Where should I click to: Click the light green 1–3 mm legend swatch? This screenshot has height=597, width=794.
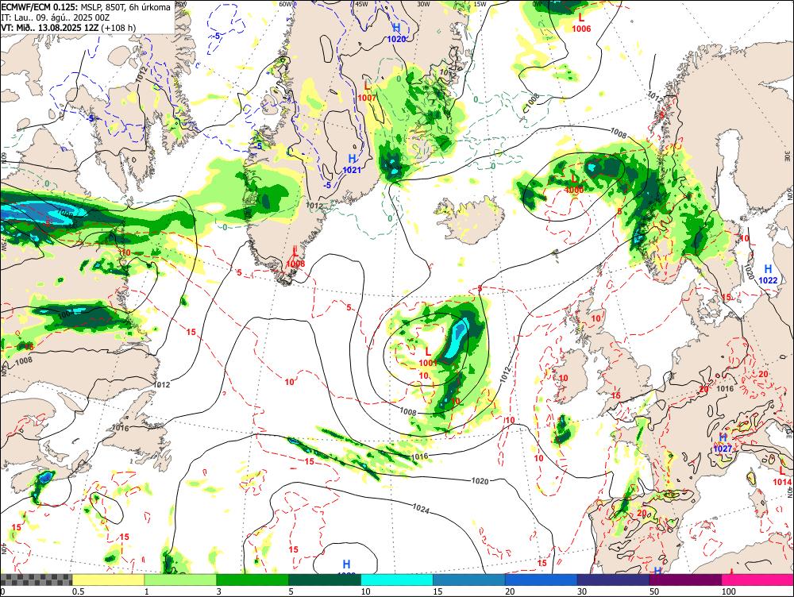(180, 580)
